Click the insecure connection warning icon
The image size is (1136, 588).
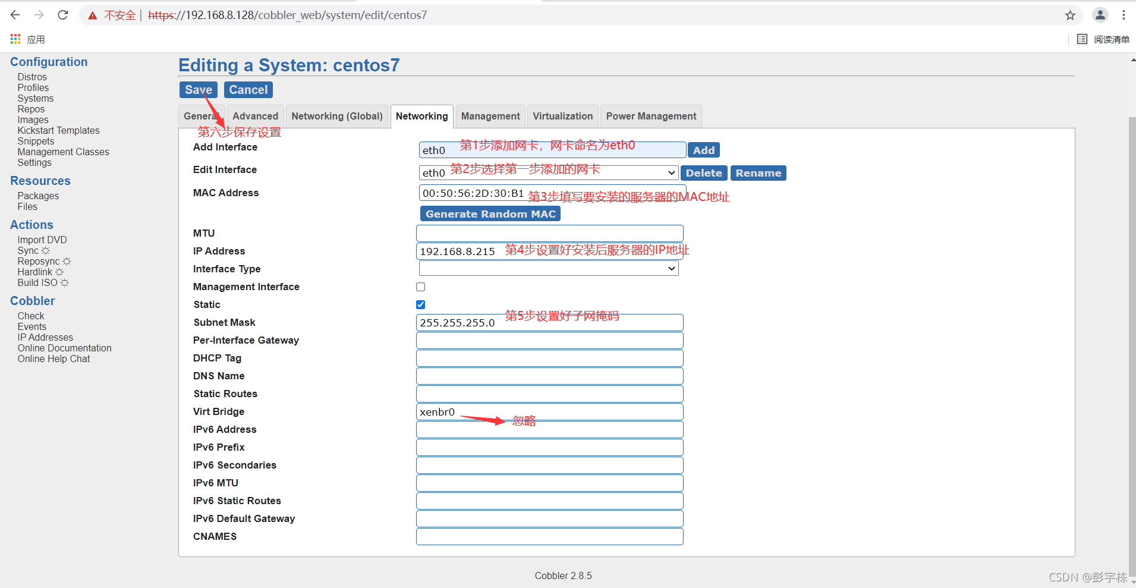(x=93, y=15)
